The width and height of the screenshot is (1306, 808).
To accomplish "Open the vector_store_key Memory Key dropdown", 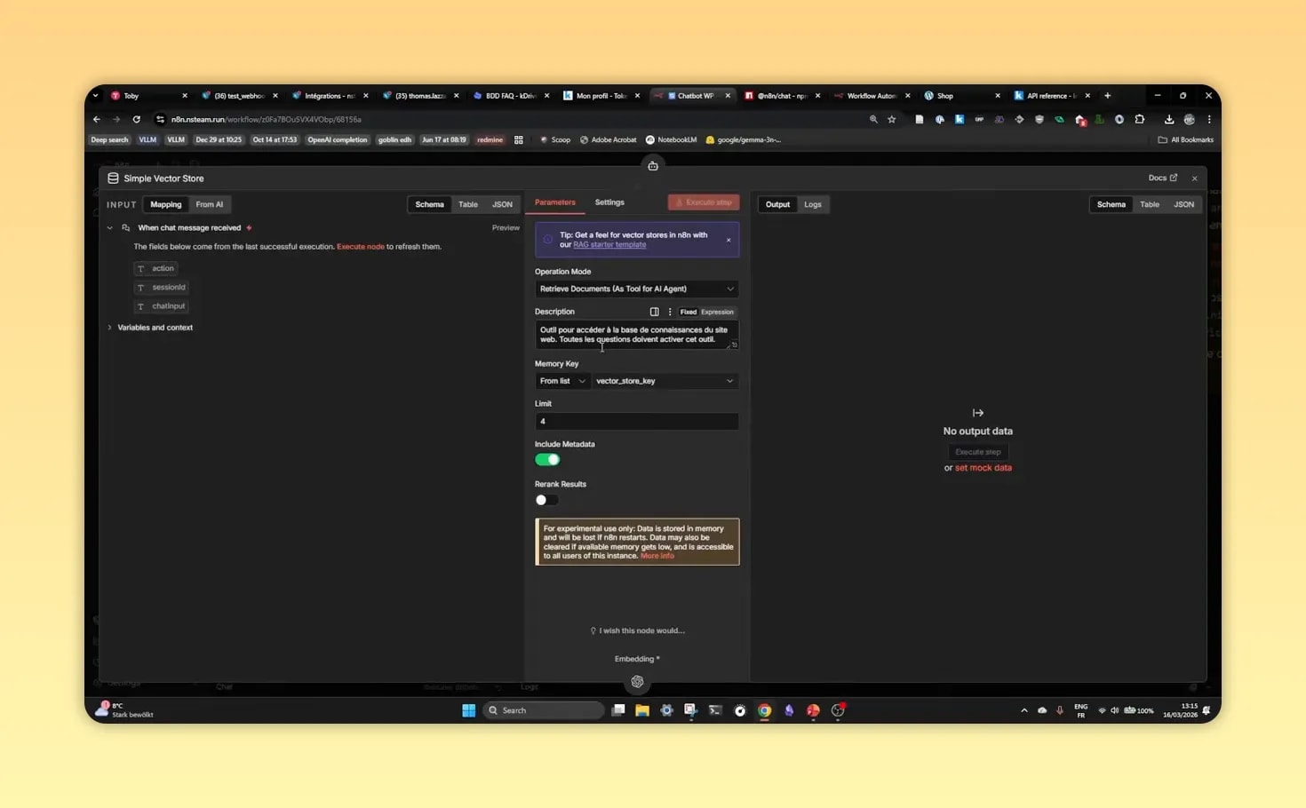I will coord(665,380).
